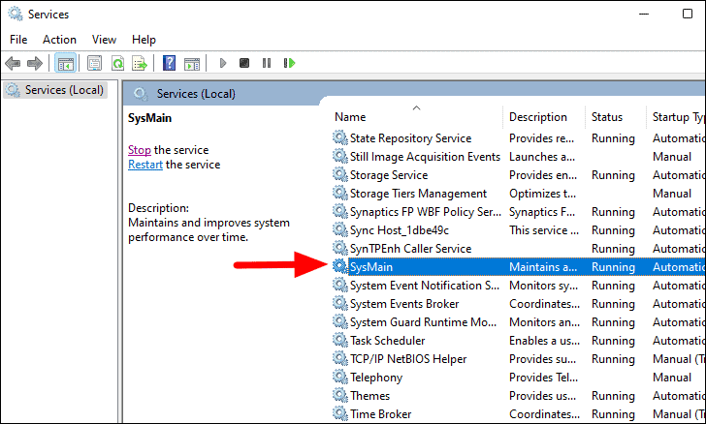Click Running status of SysMain
The width and height of the screenshot is (706, 424).
pyautogui.click(x=613, y=267)
